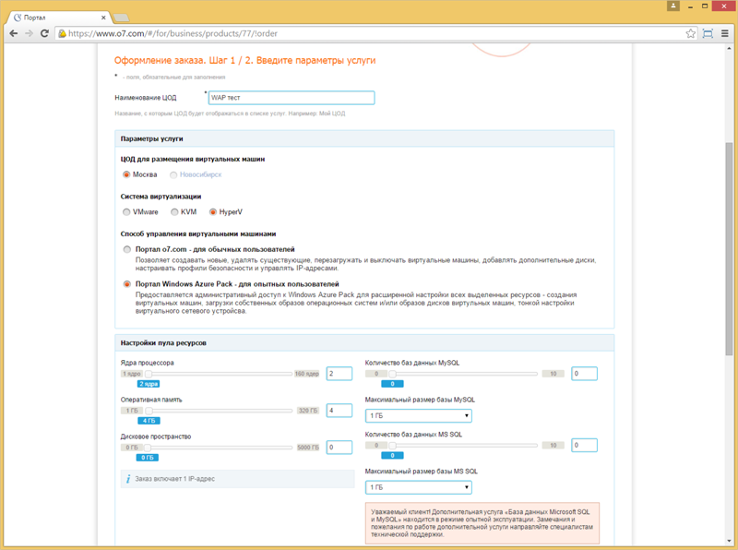
Task: Focus the MS SQL database count field
Action: click(x=584, y=445)
